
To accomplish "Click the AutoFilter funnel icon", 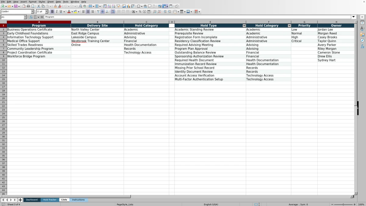I will [x=118, y=6].
